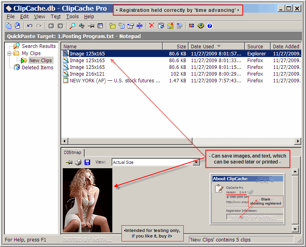Click the 102 KB size cell
This screenshot has height=247, width=306.
click(x=178, y=74)
